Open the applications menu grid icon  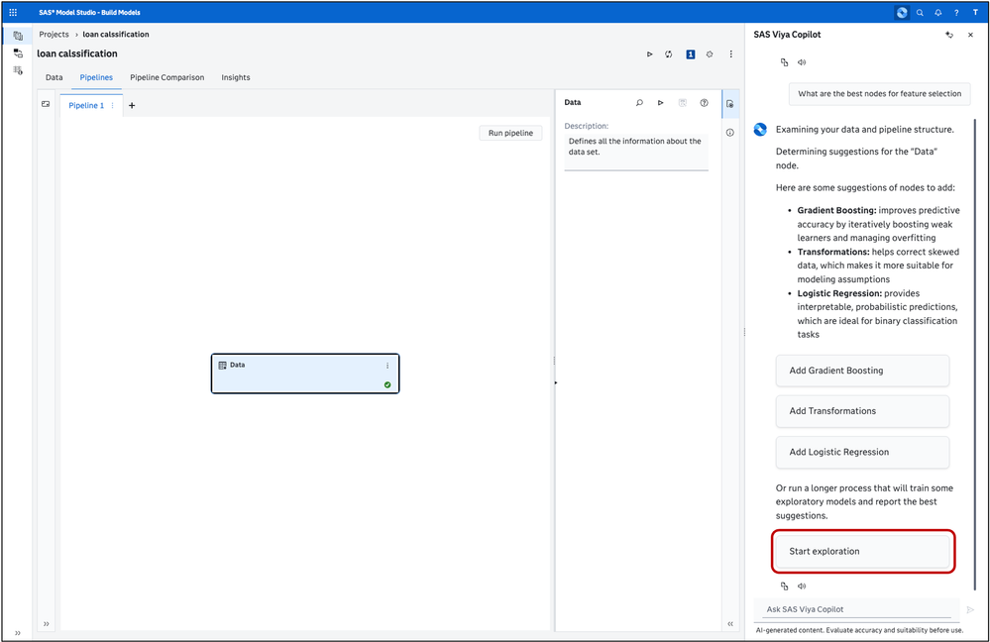[x=13, y=13]
